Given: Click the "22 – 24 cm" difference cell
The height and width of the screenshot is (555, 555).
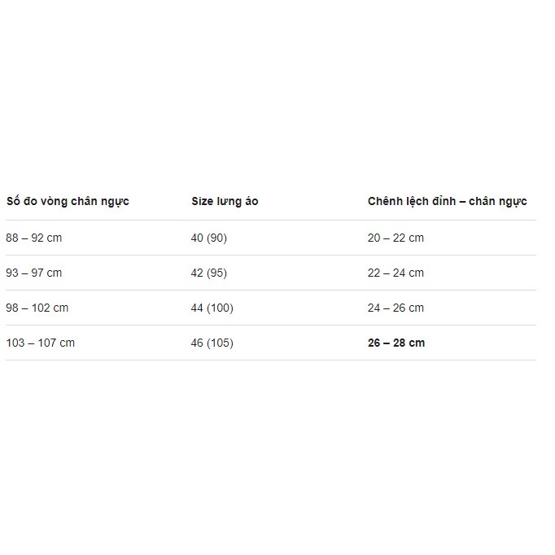Looking at the screenshot, I should point(395,273).
